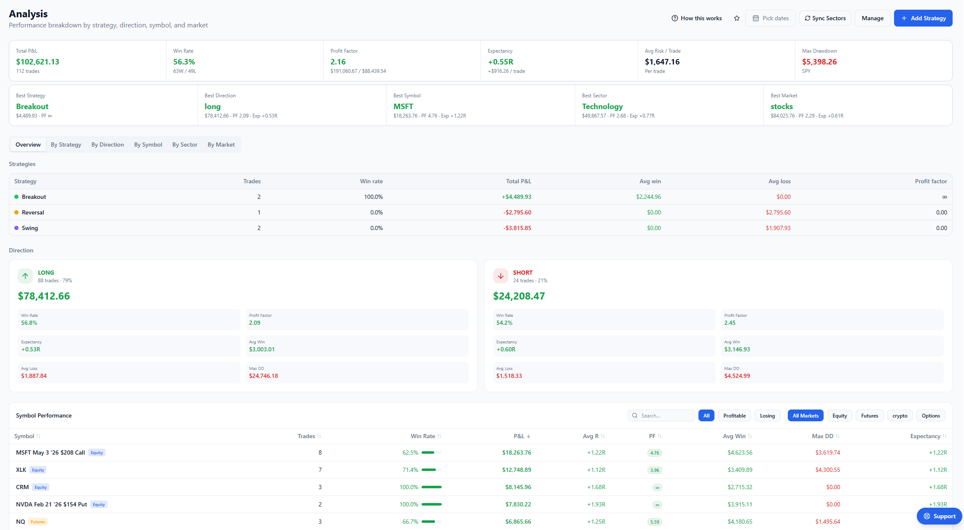Click the Max Drawdown $5,398.26 value
Screen dimensions: 964x530
pyautogui.click(x=819, y=62)
